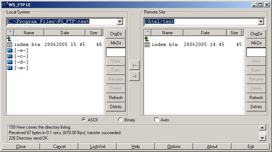Select the [-c-] drive icon
The image size is (272, 152).
tap(10, 56)
